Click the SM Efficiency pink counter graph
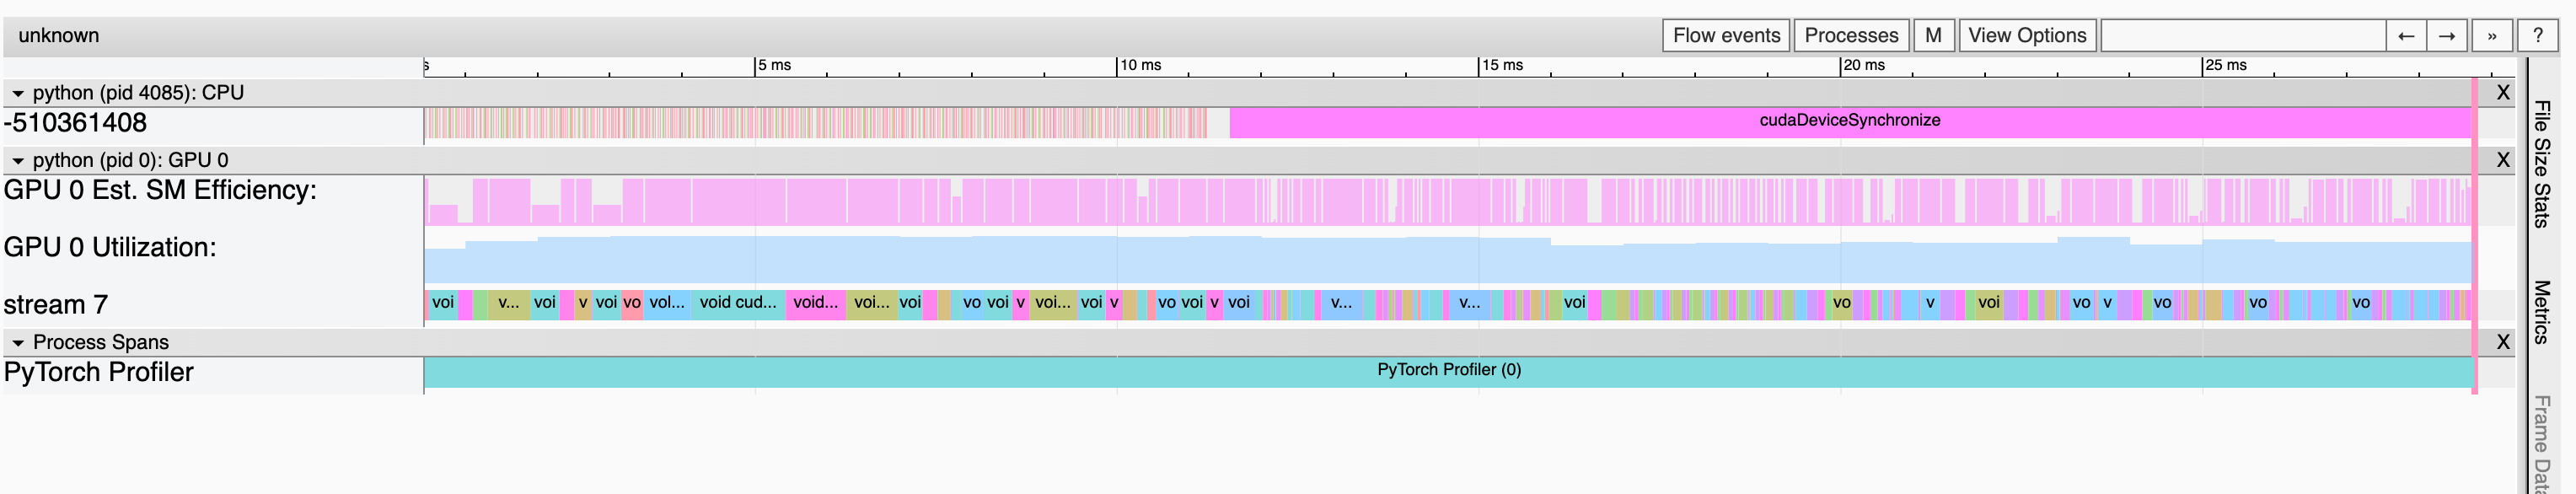Viewport: 2576px width, 494px height. [x=1448, y=201]
